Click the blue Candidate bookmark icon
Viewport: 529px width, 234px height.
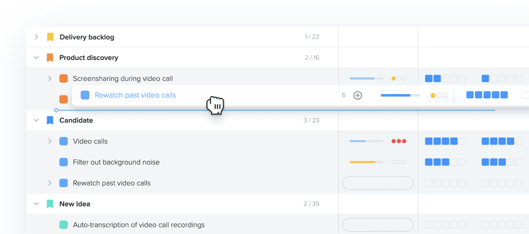click(50, 120)
